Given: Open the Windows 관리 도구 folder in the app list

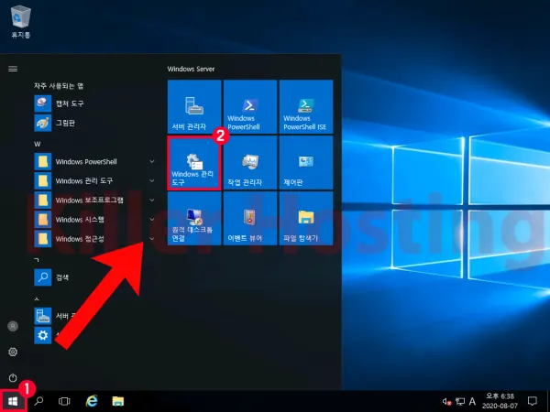Looking at the screenshot, I should click(x=94, y=180).
